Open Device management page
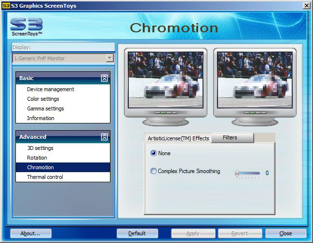 [x=51, y=89]
